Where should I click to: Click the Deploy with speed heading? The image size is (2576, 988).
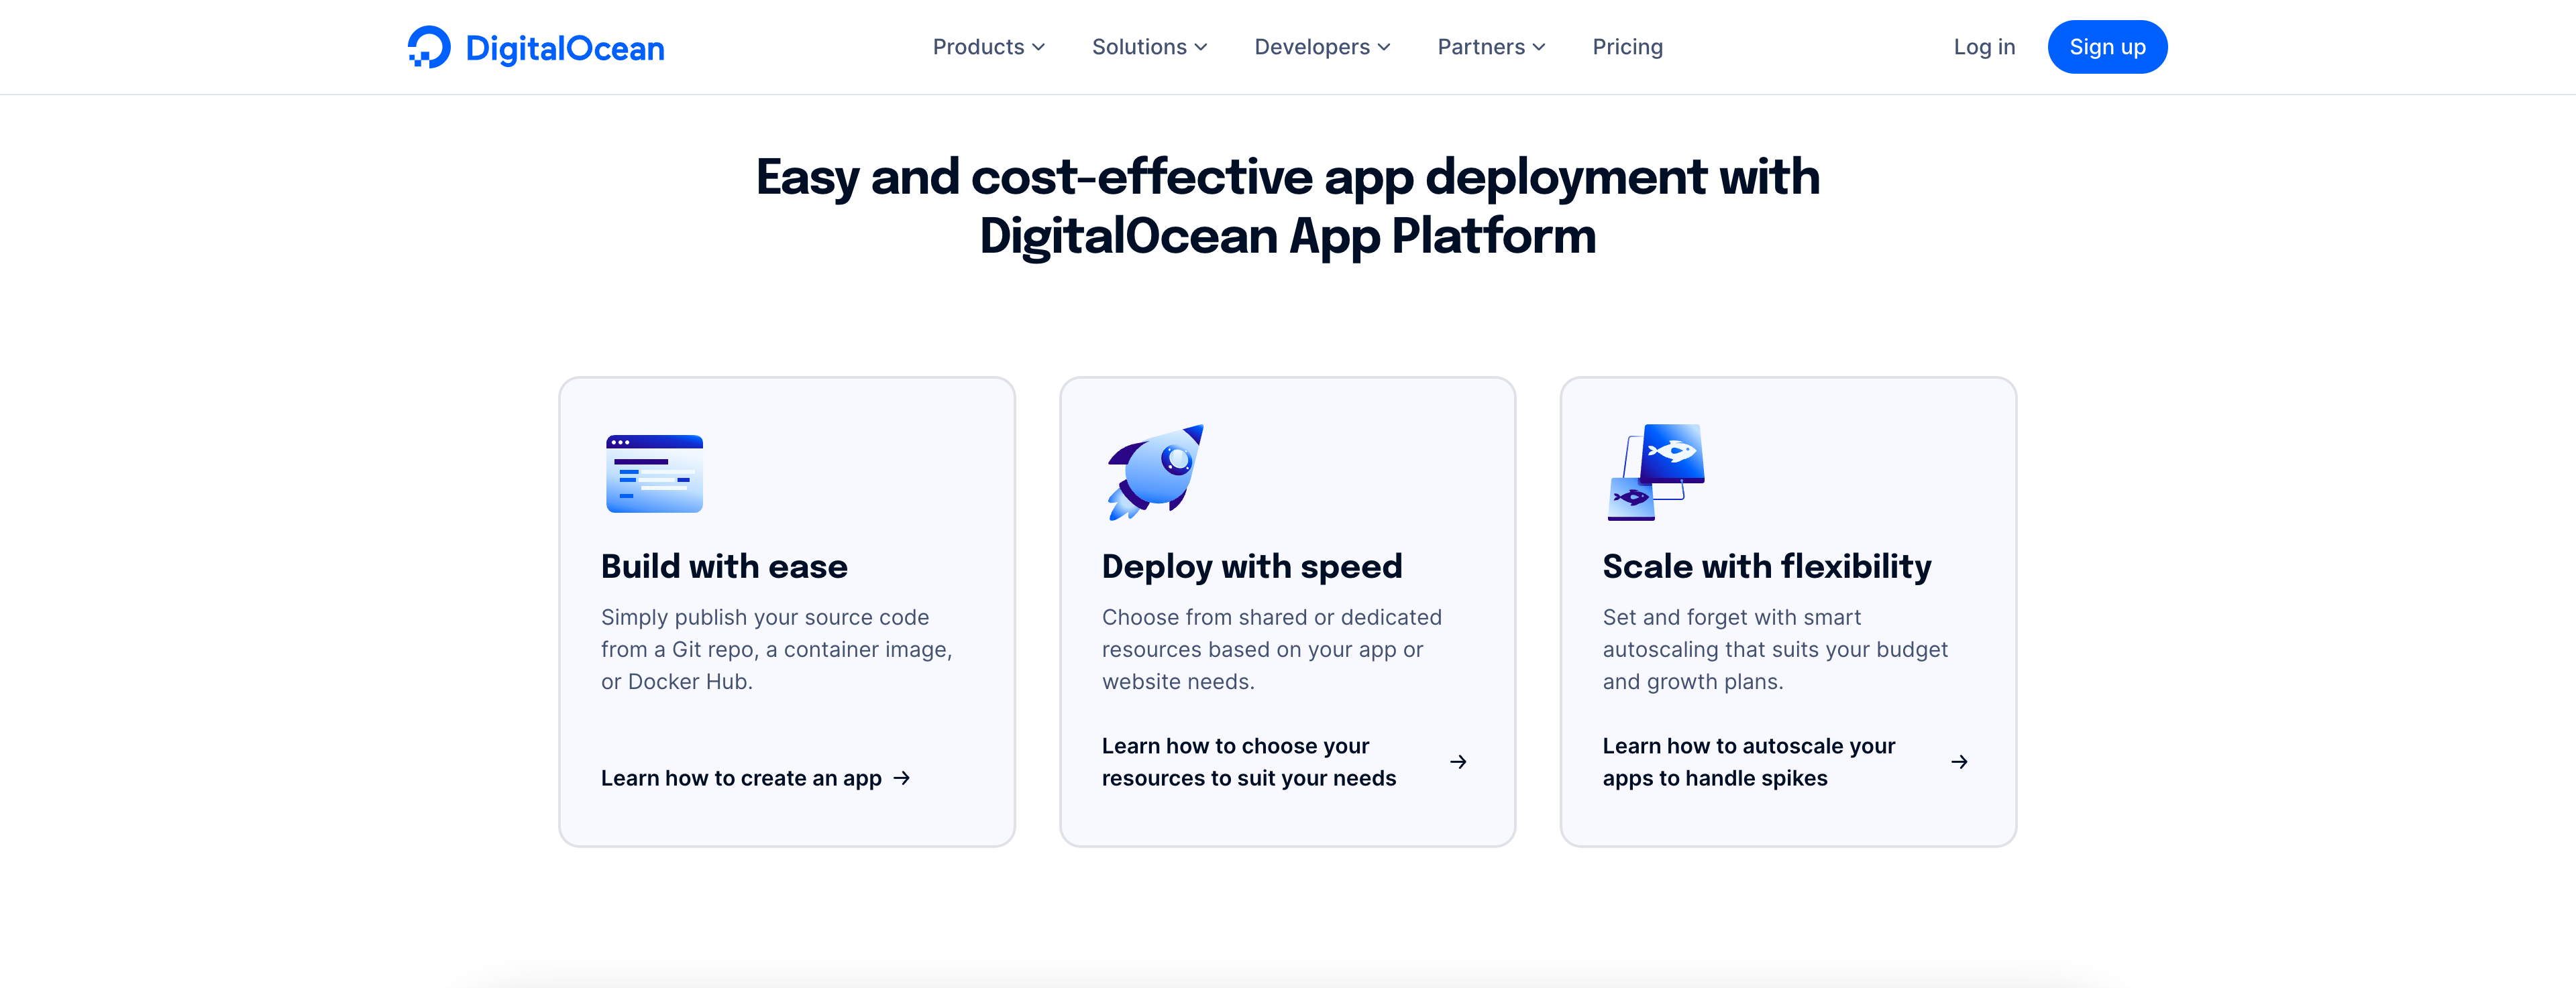click(1252, 566)
